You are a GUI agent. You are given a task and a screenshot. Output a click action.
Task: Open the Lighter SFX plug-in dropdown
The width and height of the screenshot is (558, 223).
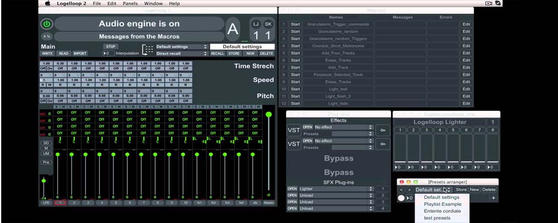coord(336,189)
